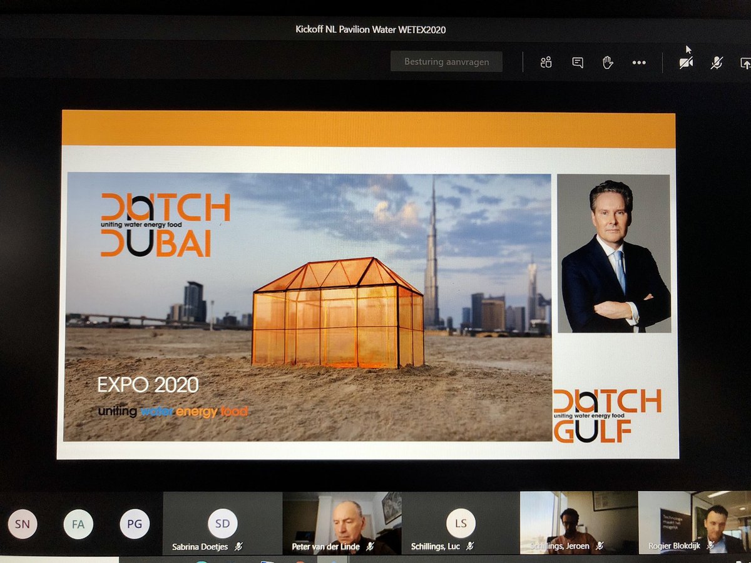Screen dimensions: 751x563
Task: Unmute the microphone
Action: pos(717,63)
